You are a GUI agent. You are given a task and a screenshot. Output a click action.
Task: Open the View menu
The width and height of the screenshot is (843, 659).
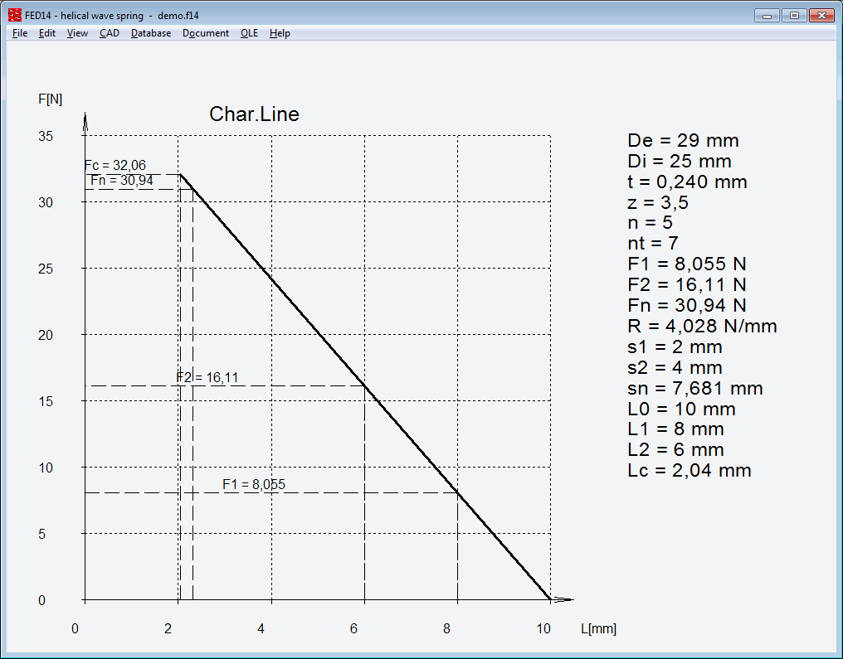pyautogui.click(x=77, y=33)
